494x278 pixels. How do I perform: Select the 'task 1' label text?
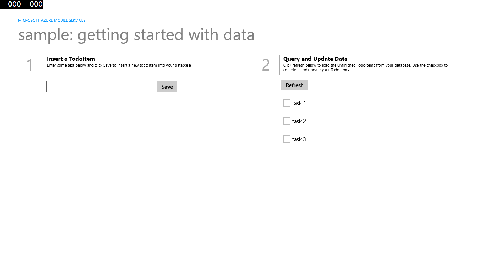299,103
